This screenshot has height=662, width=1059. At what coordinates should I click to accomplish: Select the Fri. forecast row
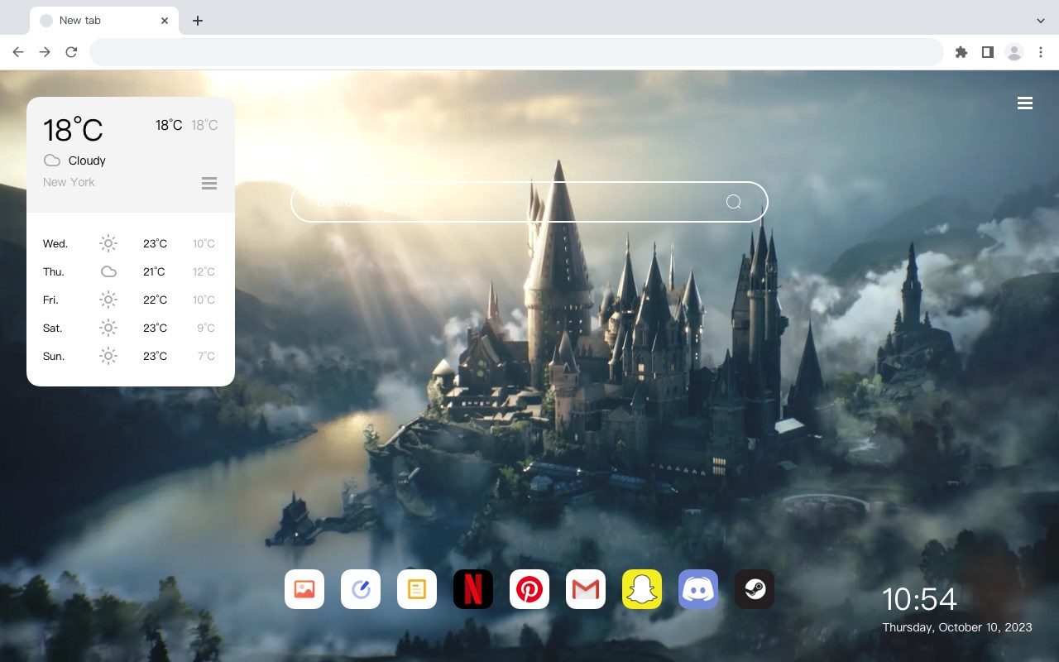pos(130,300)
